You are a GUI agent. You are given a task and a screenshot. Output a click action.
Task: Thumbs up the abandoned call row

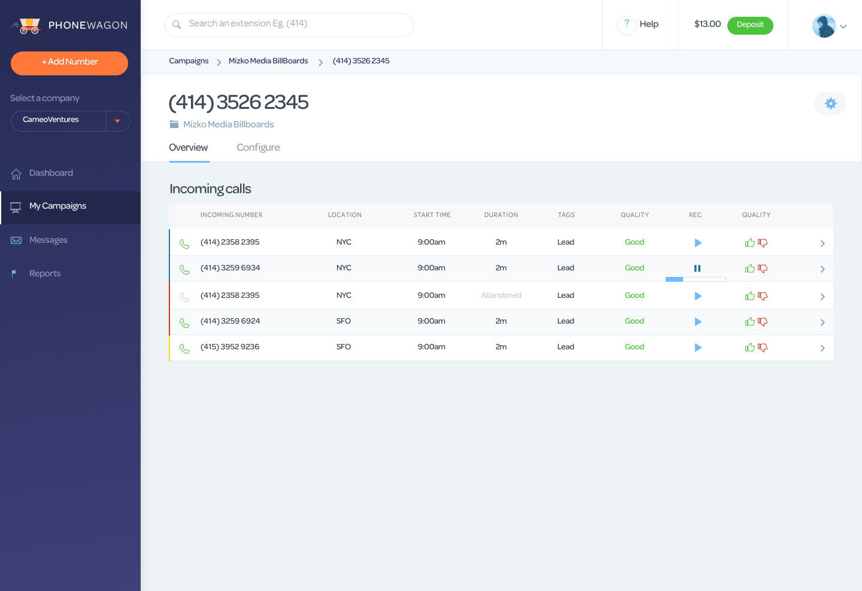pos(749,296)
